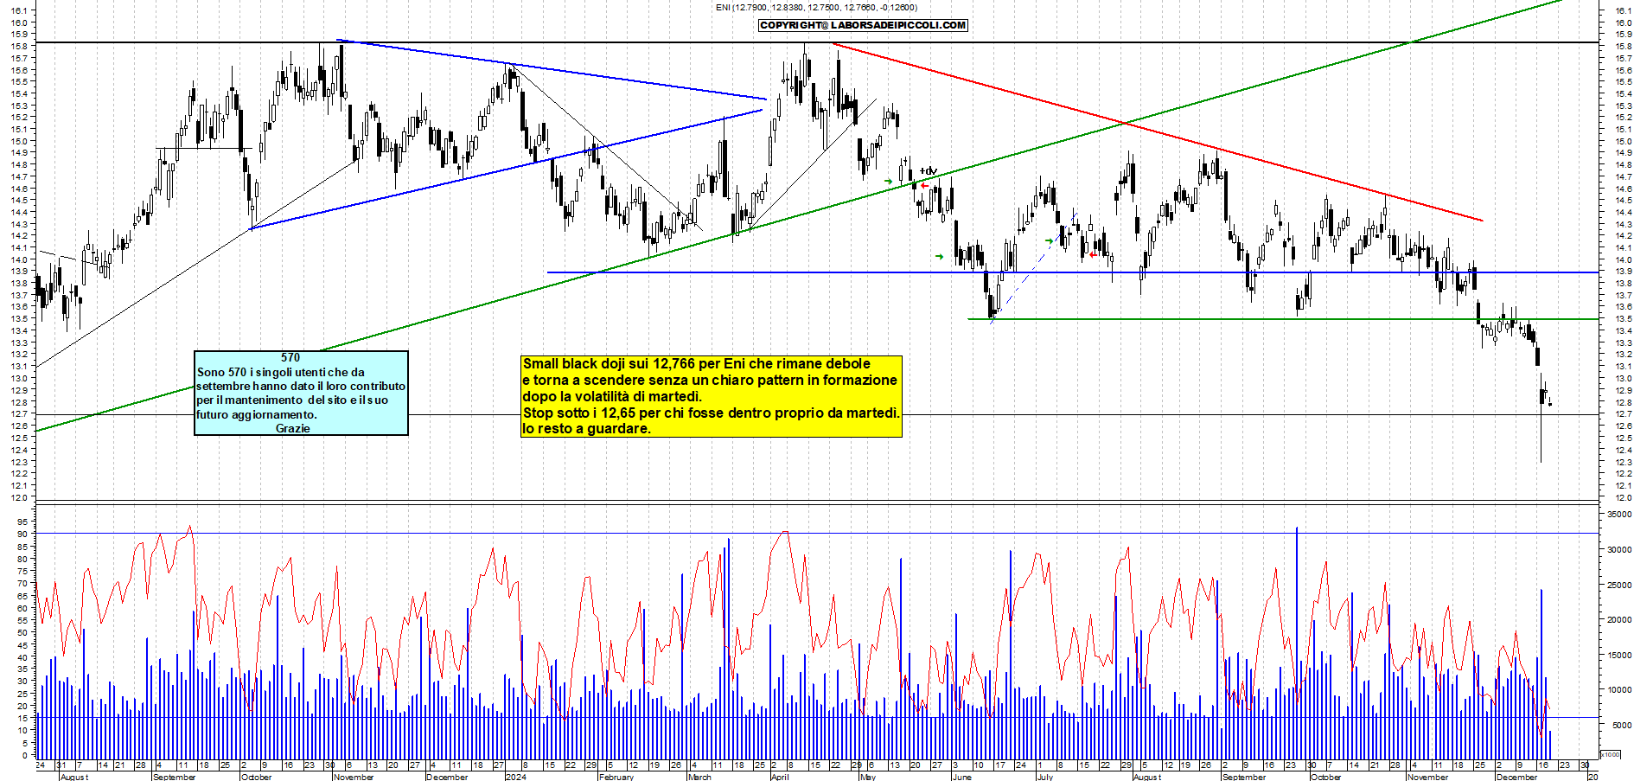Click the '+dv' chart annotation
This screenshot has height=781, width=1634.
[x=929, y=171]
